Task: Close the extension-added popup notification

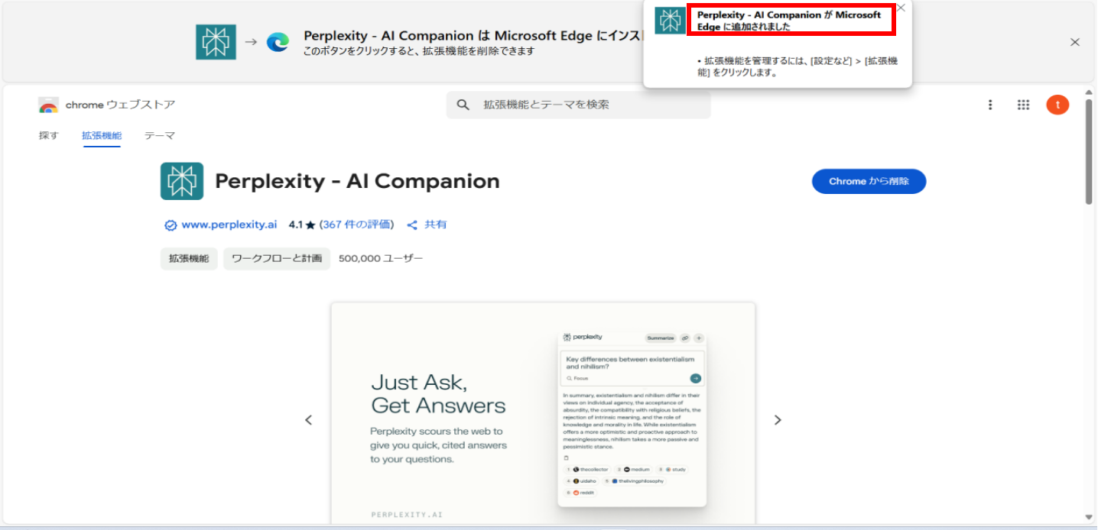Action: (901, 8)
